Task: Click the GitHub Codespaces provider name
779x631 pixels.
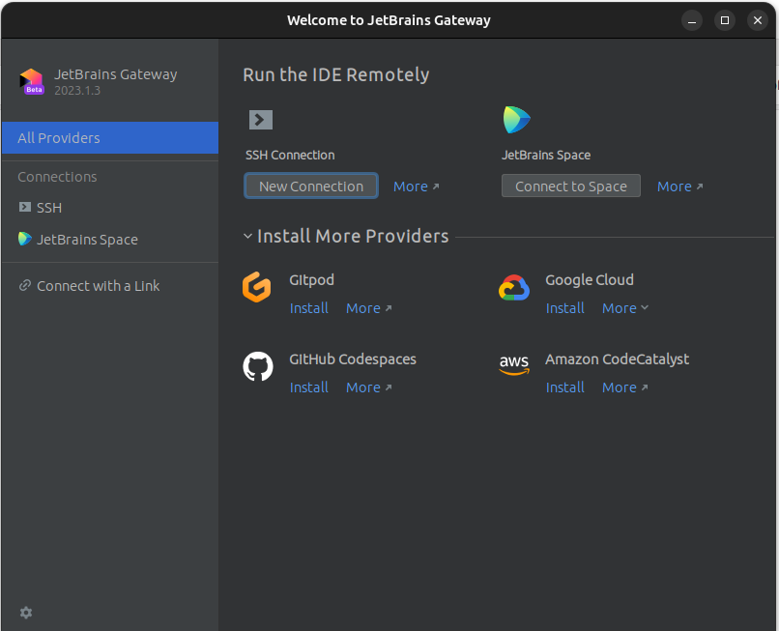Action: [x=353, y=359]
